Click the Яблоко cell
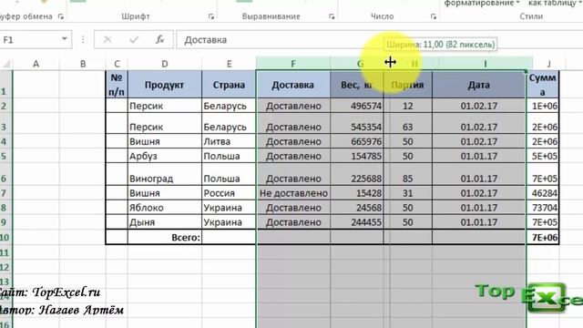Viewport: 583px width, 328px height. click(165, 208)
